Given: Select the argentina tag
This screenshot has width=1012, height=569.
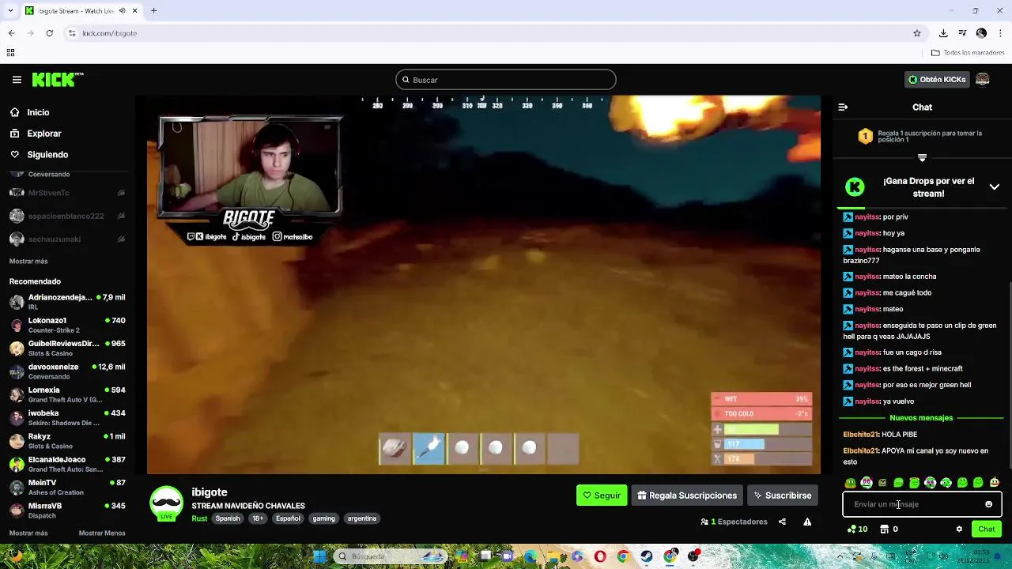Looking at the screenshot, I should click(x=362, y=518).
